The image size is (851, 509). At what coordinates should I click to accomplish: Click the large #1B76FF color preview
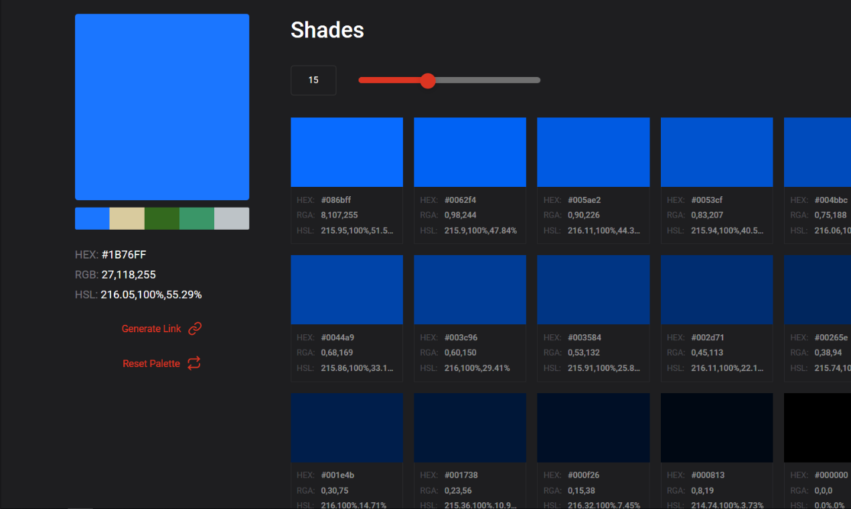pos(162,106)
